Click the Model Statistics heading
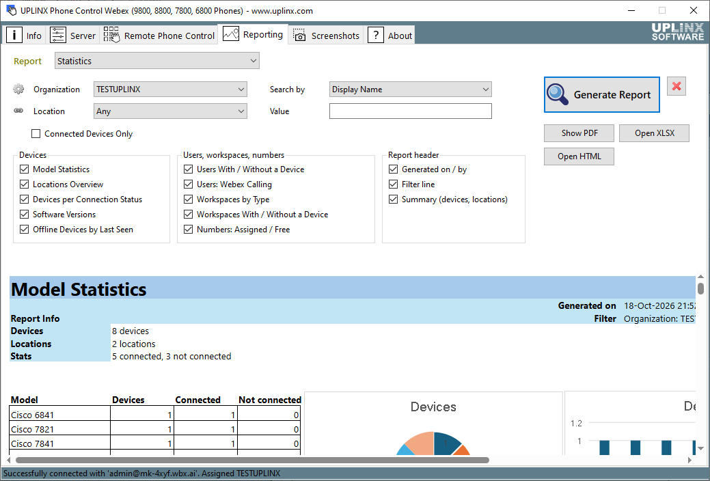710x481 pixels. [x=79, y=289]
